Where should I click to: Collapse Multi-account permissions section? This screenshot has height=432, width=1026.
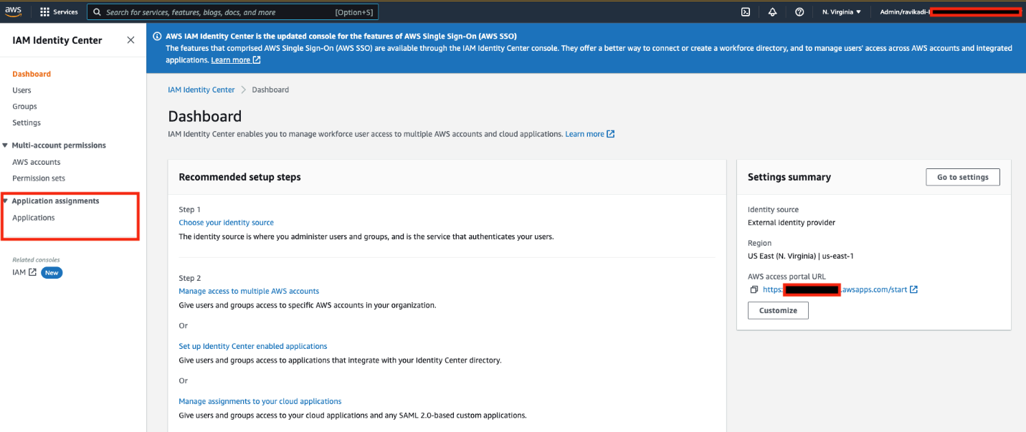point(5,145)
